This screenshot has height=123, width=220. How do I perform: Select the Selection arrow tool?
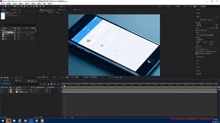coord(2,6)
